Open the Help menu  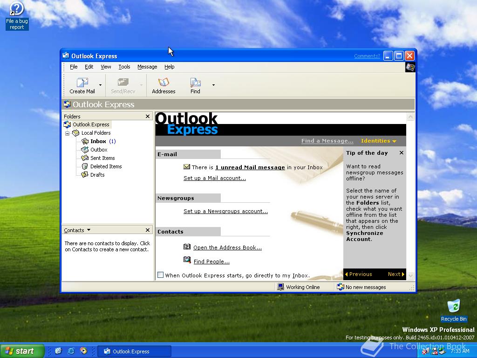170,67
